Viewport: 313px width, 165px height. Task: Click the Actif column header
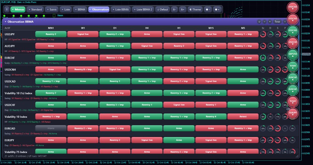(x=7, y=28)
